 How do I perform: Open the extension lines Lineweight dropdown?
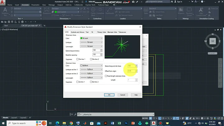point(91,78)
